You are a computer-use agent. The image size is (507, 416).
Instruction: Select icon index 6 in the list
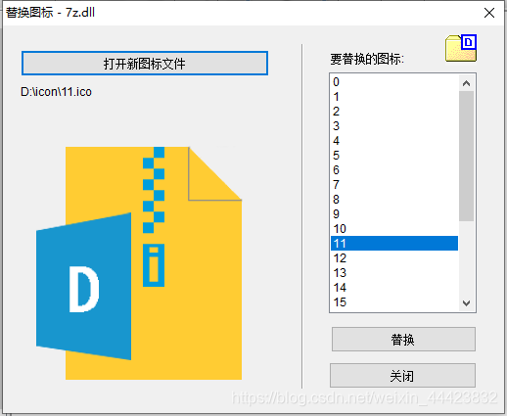click(x=394, y=170)
